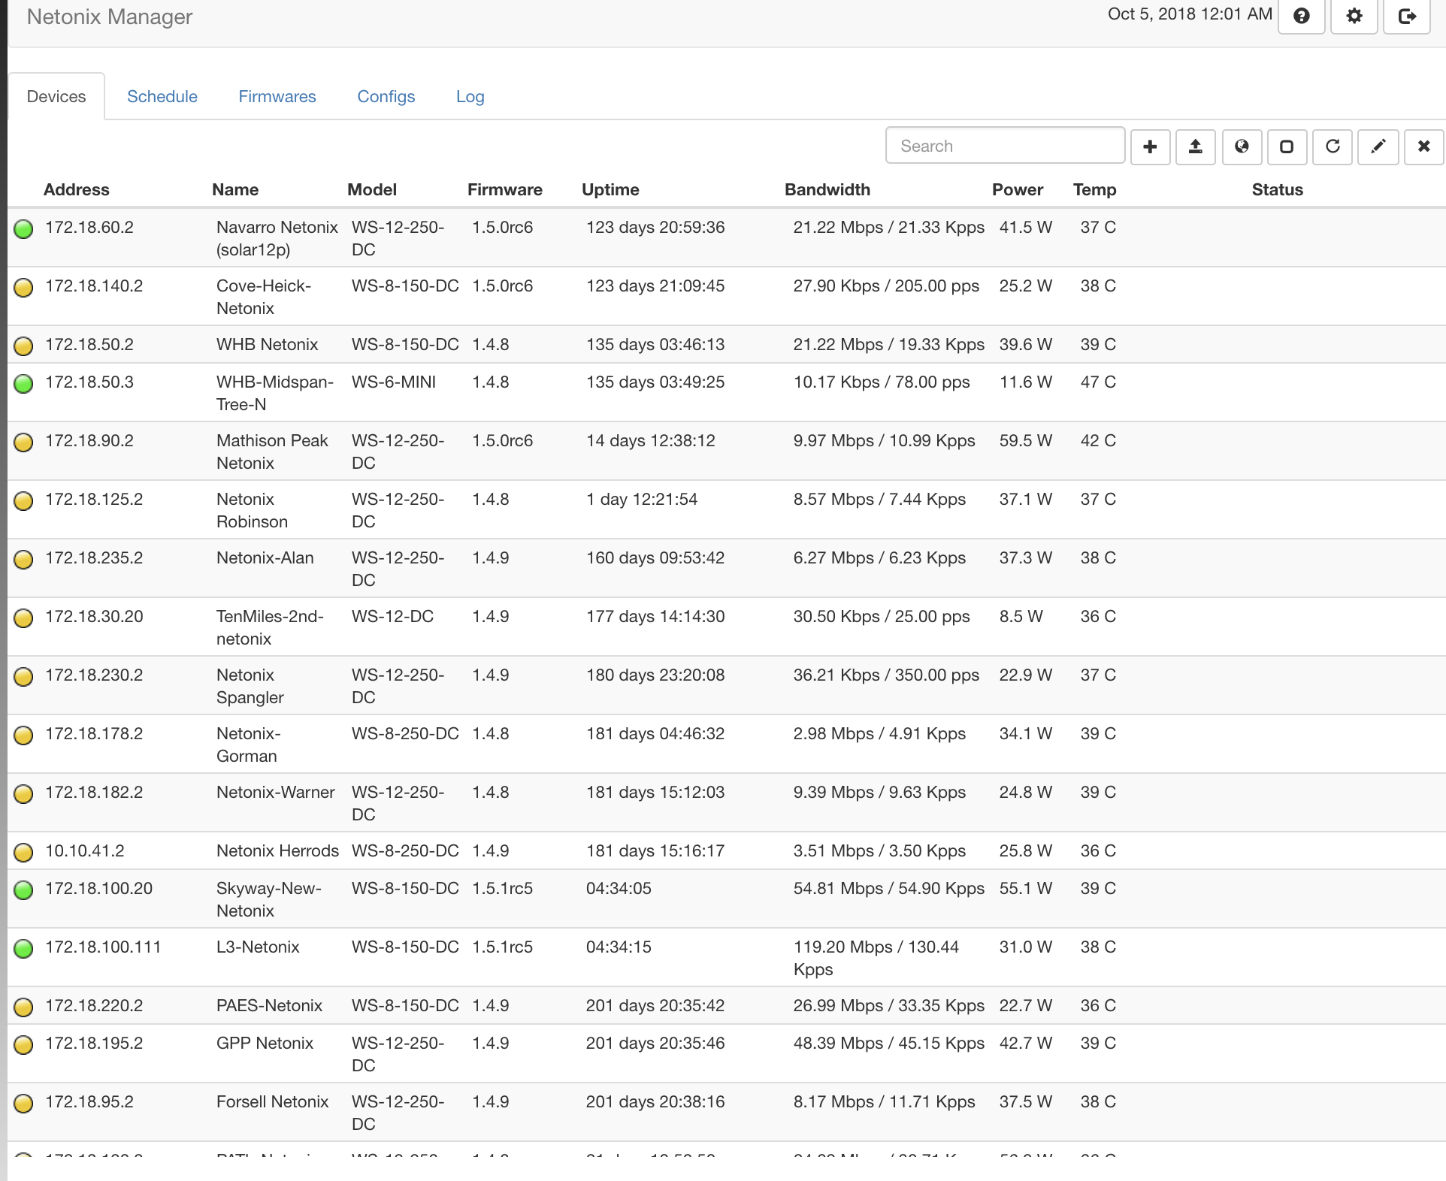The height and width of the screenshot is (1181, 1446).
Task: Click the globe icon button
Action: click(1242, 146)
